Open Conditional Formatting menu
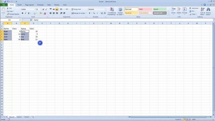Viewport: 215px width, 121px height. click(x=112, y=11)
